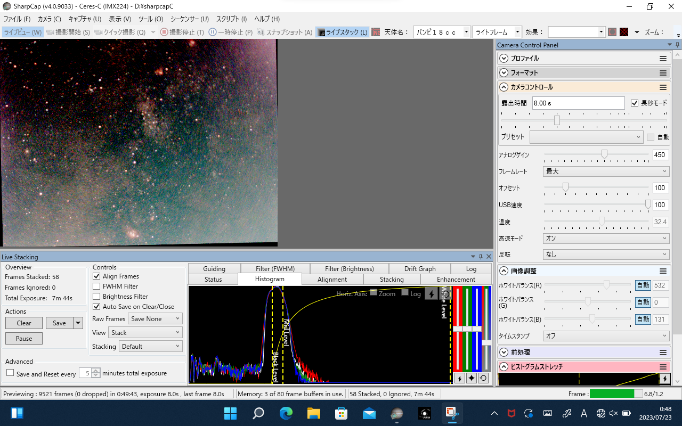This screenshot has height=426, width=682.
Task: Click the red crosshair reticule icon in toolbar
Action: (624, 32)
